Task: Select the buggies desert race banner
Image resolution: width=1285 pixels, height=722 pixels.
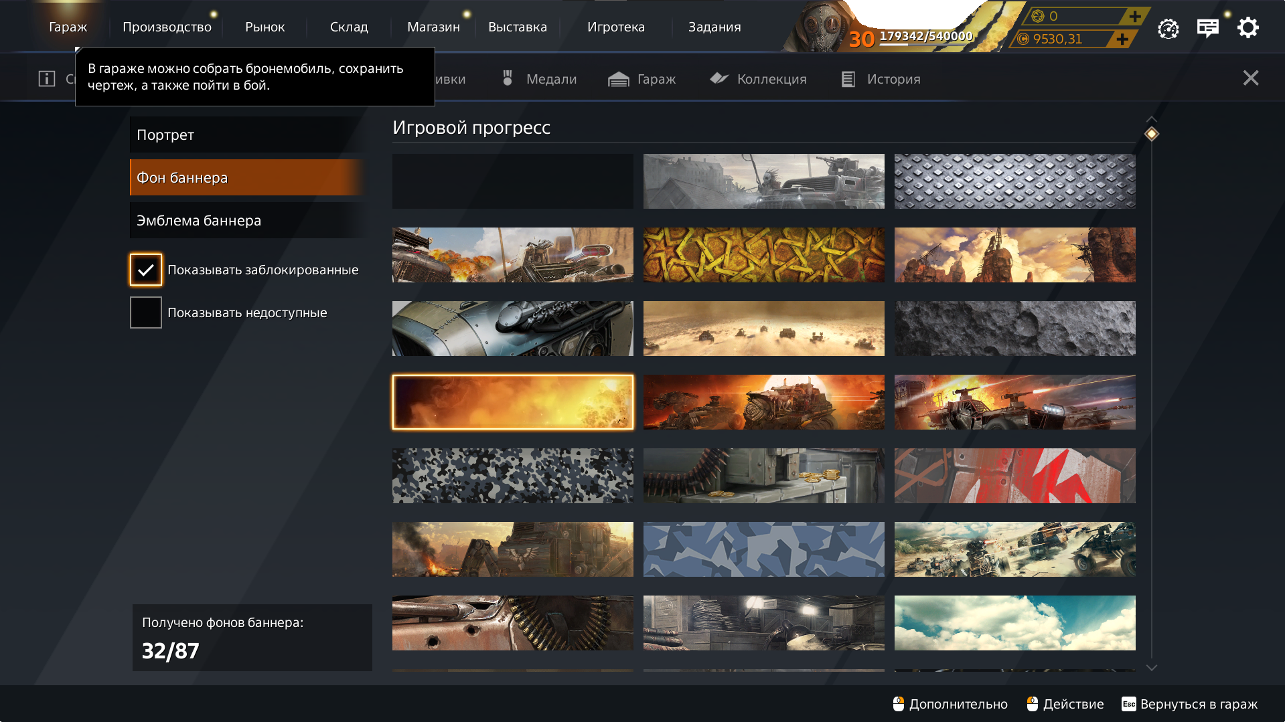Action: [x=1015, y=549]
